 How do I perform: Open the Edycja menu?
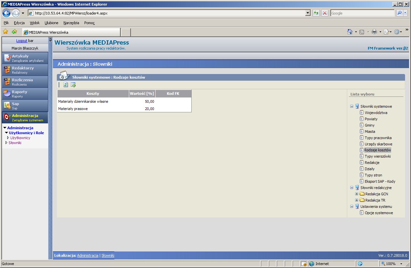pos(19,23)
